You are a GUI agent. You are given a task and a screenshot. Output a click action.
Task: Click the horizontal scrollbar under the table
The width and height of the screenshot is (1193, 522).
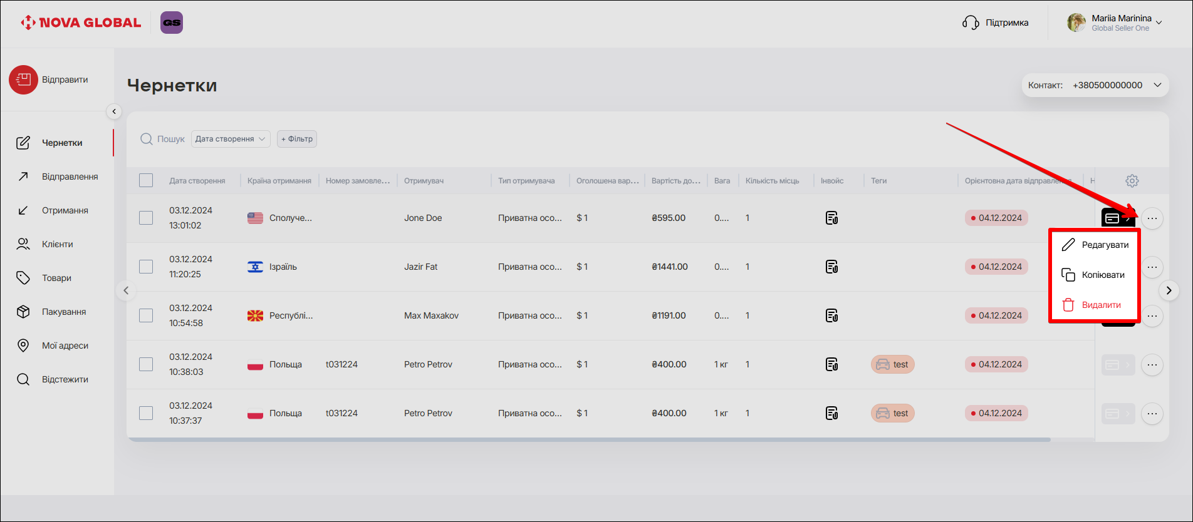(x=589, y=440)
